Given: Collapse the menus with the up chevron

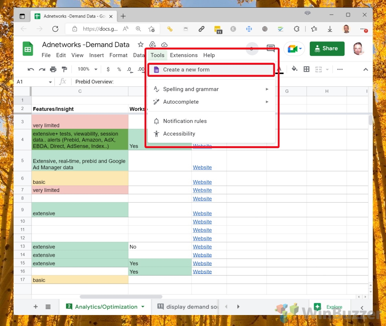Looking at the screenshot, I should coord(366,70).
